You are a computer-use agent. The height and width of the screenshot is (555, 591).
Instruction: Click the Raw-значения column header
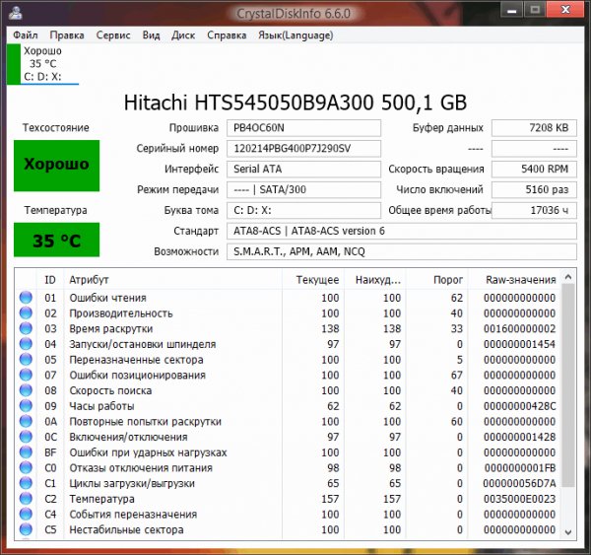tap(514, 280)
